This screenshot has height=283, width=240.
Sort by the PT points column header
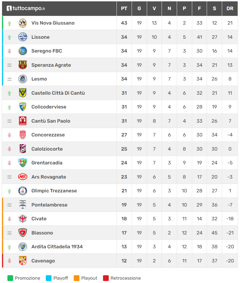tap(124, 8)
